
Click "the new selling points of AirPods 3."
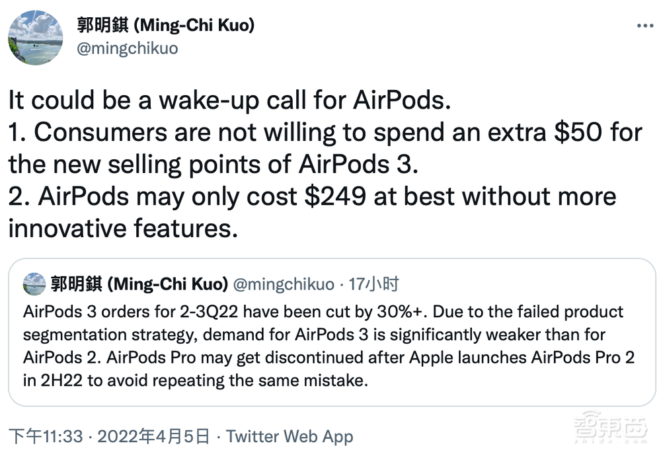tap(214, 164)
